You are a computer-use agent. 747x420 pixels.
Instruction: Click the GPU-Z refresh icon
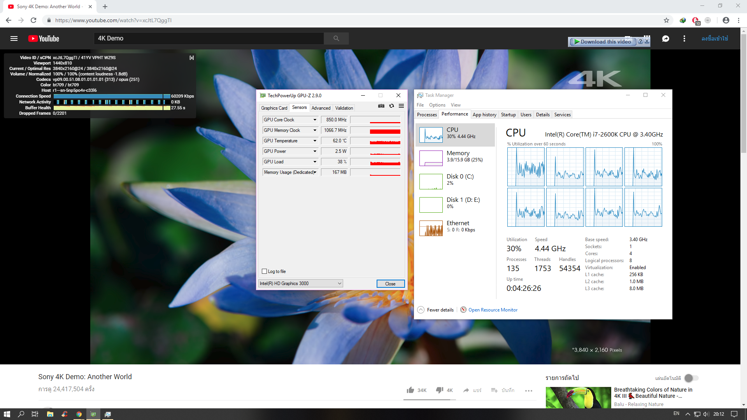[391, 106]
